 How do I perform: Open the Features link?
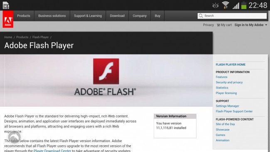coord(221,77)
